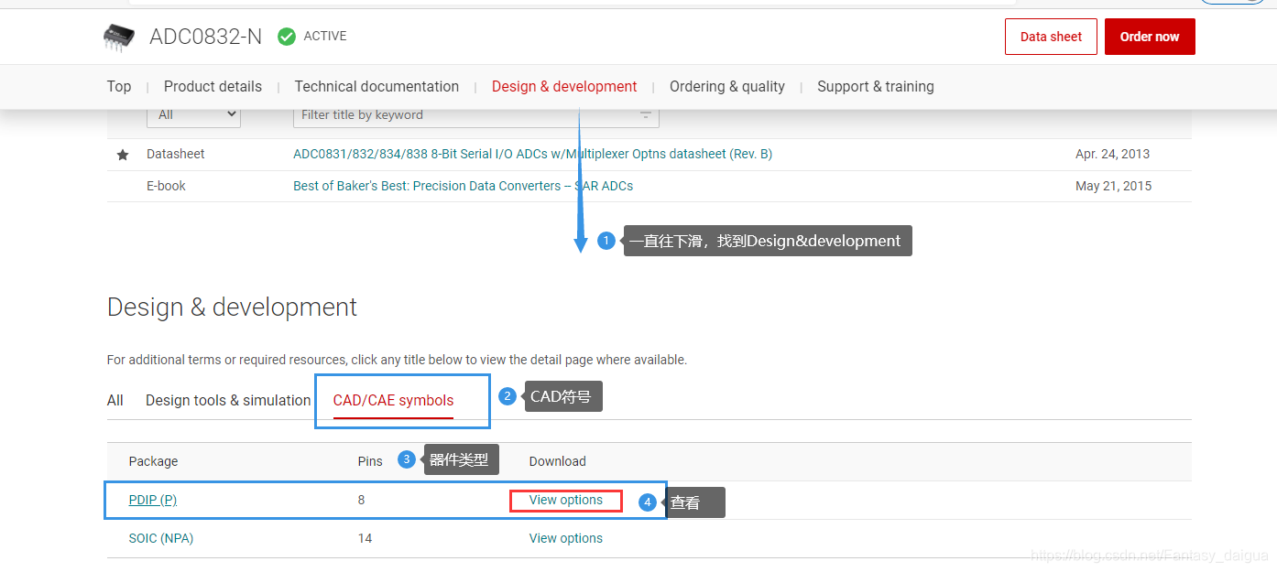Screen dimensions: 1277x572
Task: Expand the All document type dropdown
Action: tap(193, 114)
